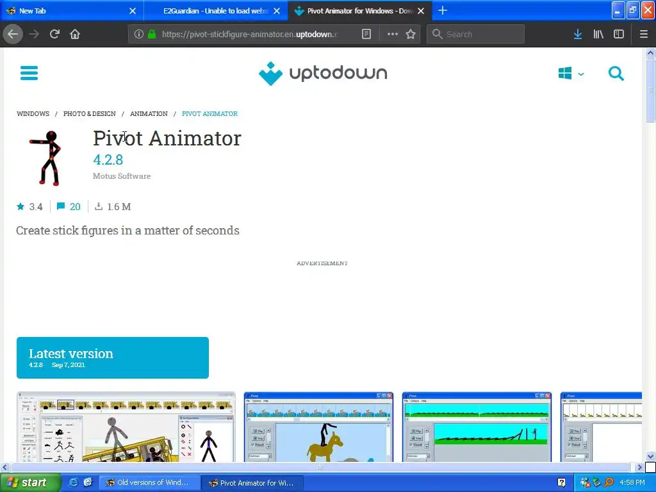Open the Firefox application menu

point(644,35)
